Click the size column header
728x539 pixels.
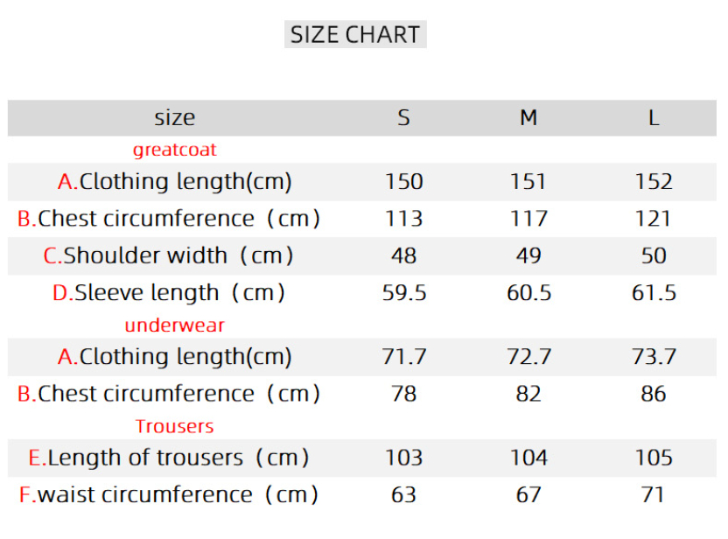(x=175, y=118)
